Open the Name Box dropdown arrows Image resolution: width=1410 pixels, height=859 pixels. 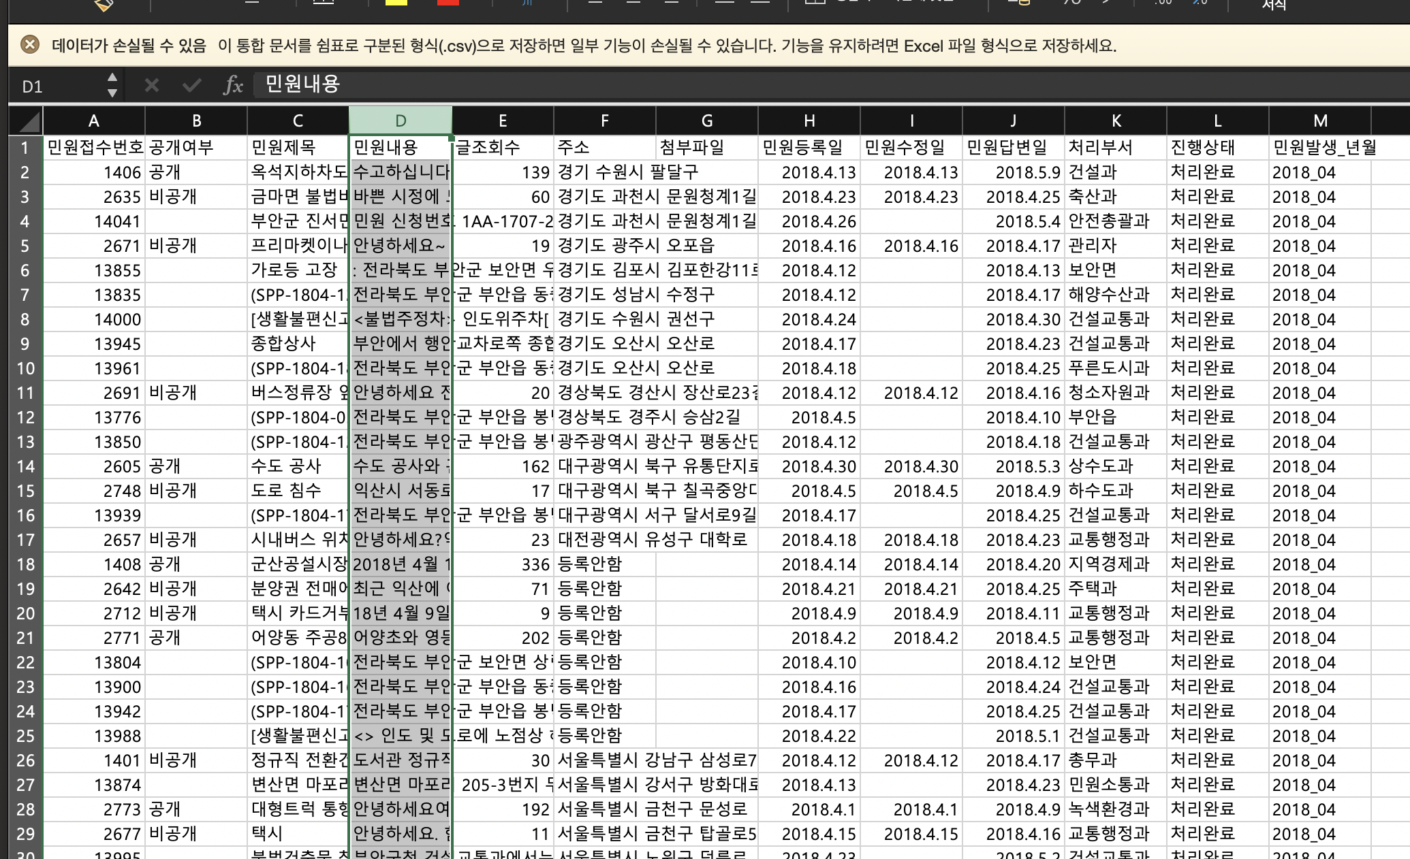tap(112, 85)
